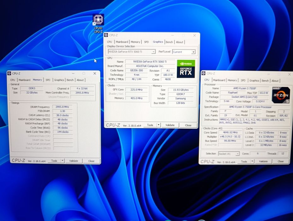293x221 pixels.
Task: Click the CPU-Z title icon in Memory window
Action: 9,73
